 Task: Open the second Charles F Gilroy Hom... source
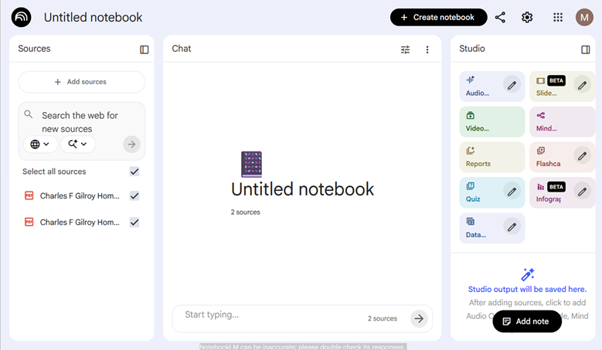click(80, 223)
